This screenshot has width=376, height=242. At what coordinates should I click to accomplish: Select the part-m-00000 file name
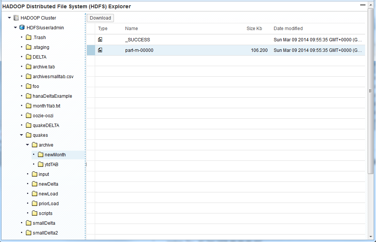click(x=139, y=50)
